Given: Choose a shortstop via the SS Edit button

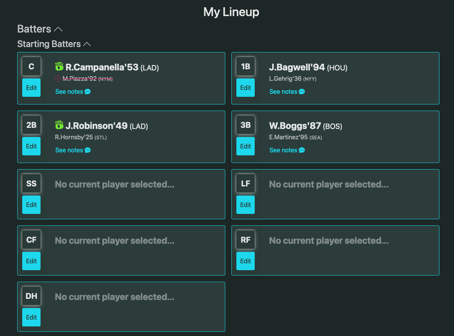Looking at the screenshot, I should point(31,205).
